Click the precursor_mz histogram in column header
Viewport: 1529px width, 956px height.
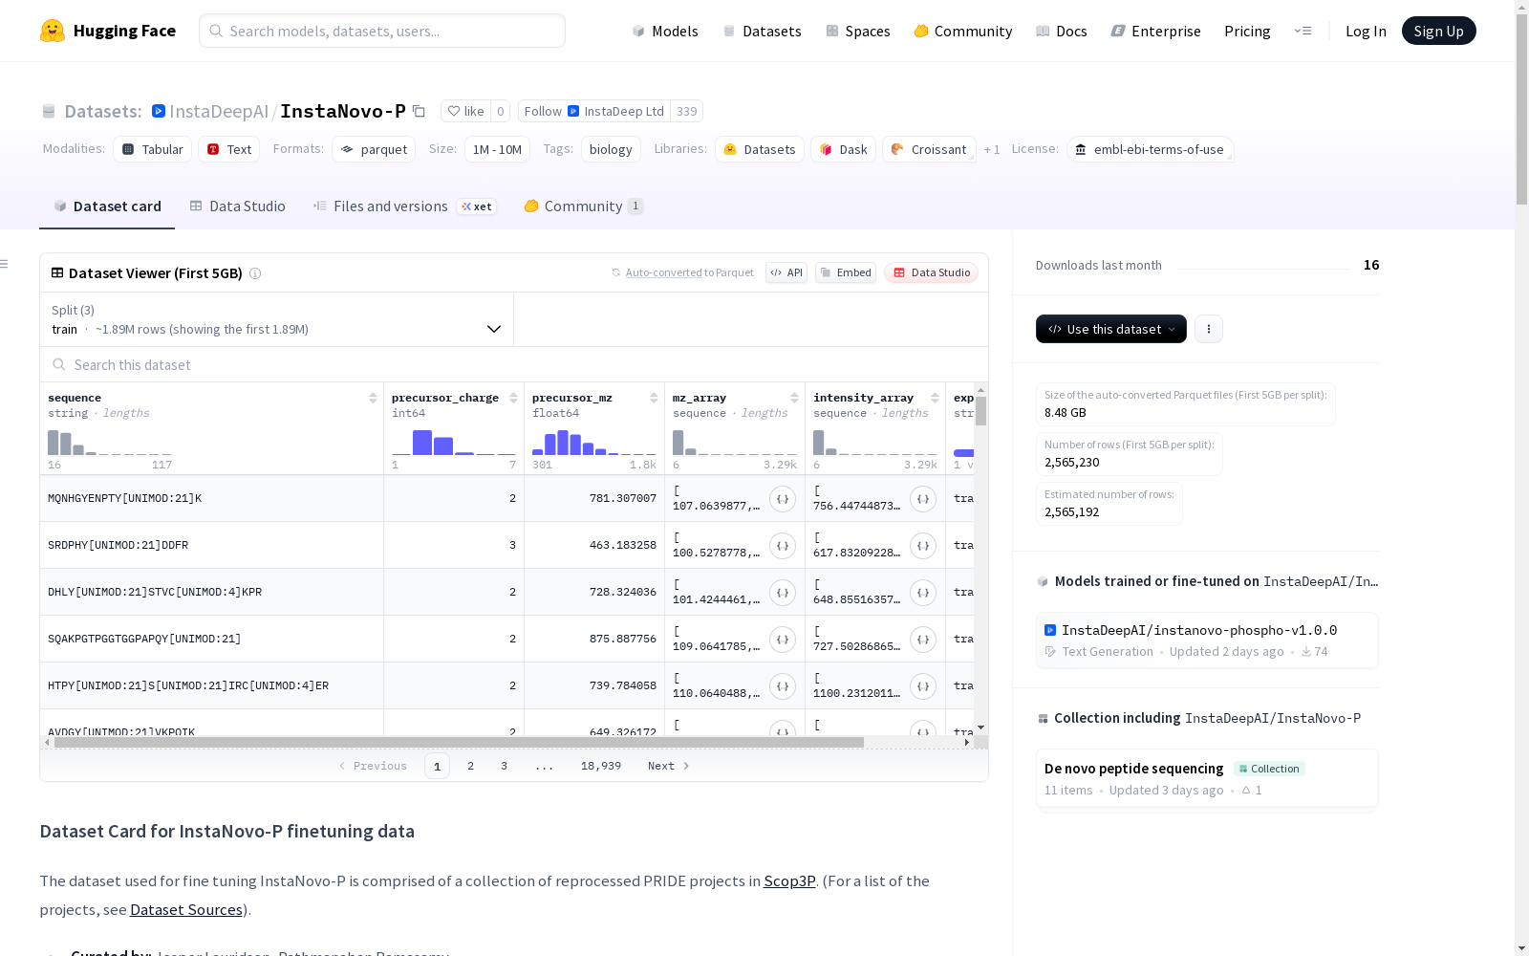(594, 442)
